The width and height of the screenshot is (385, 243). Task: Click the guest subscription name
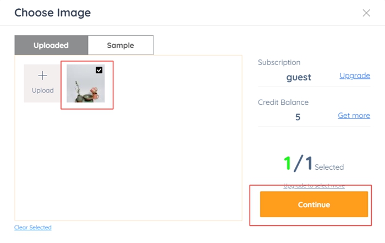pos(299,77)
